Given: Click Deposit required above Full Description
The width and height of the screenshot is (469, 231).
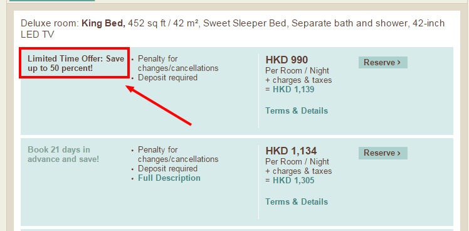Looking at the screenshot, I should 167,168.
